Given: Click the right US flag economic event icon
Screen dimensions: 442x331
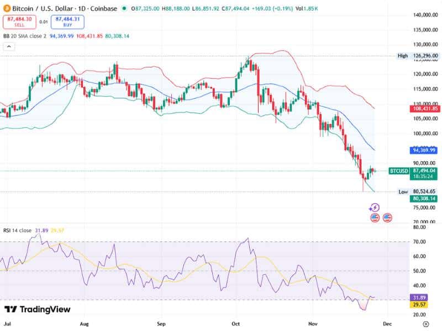Looking at the screenshot, I should click(387, 217).
